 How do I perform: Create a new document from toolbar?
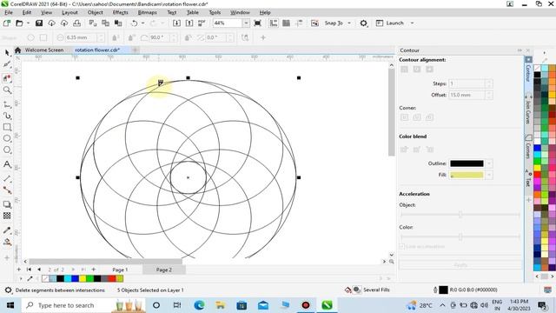pyautogui.click(x=6, y=23)
